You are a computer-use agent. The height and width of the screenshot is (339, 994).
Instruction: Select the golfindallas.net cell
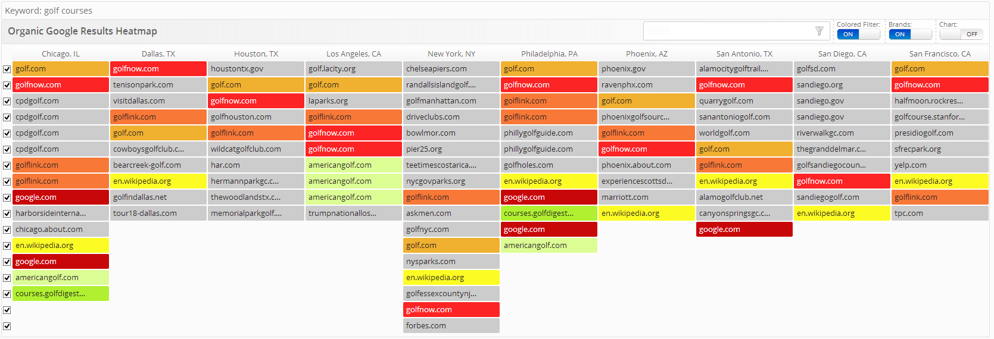click(158, 197)
